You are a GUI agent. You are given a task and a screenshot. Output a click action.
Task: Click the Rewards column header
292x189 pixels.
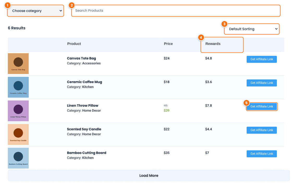[x=213, y=44]
